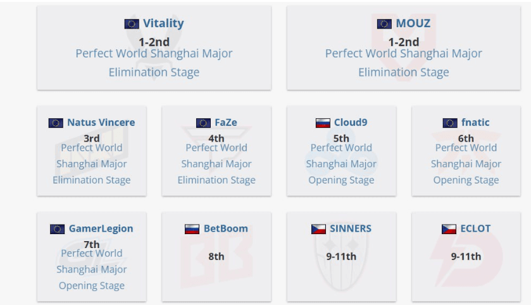Click the EU flag next to fnatic
Image resolution: width=531 pixels, height=305 pixels.
450,123
